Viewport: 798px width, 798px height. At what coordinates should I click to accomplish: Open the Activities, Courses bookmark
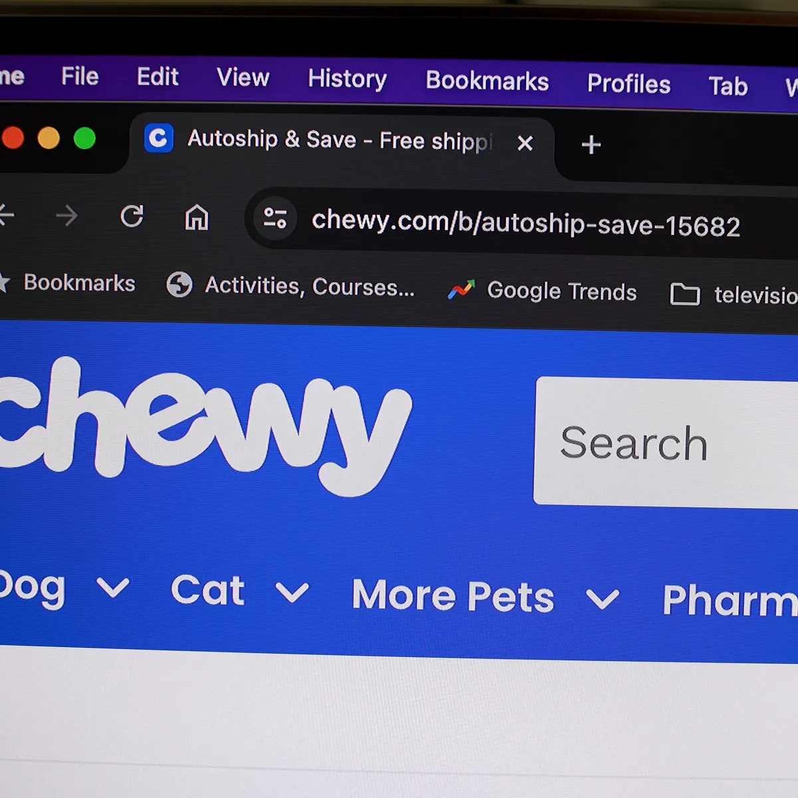tap(291, 286)
